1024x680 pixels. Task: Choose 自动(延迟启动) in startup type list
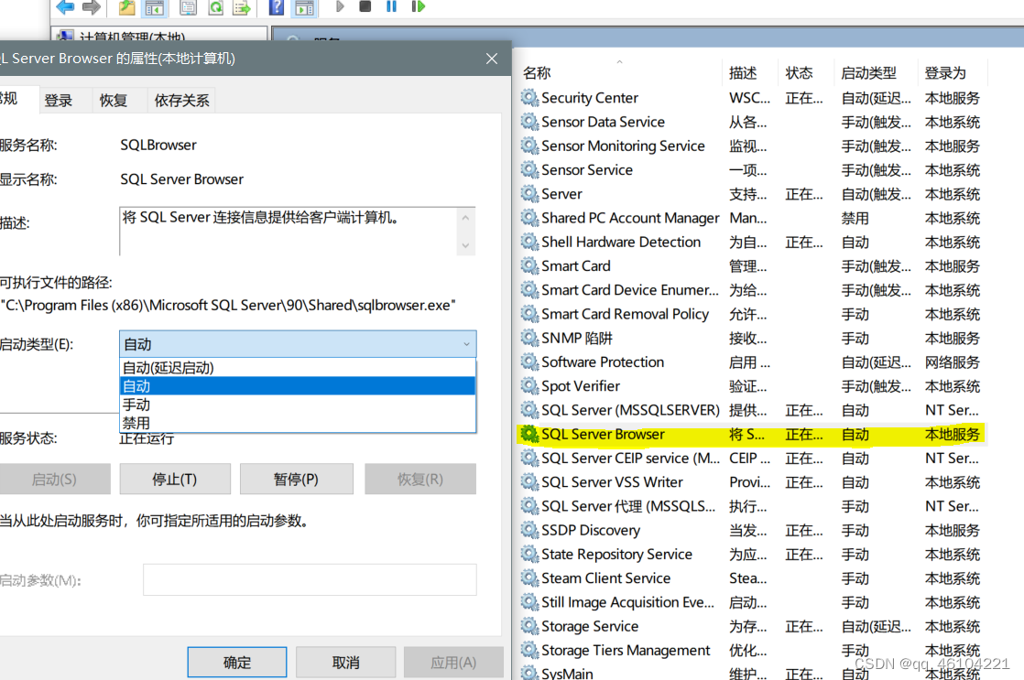point(298,368)
